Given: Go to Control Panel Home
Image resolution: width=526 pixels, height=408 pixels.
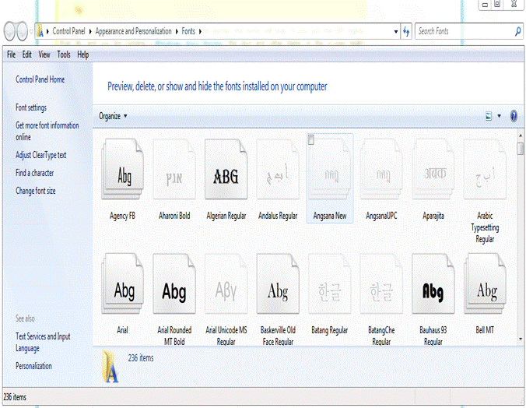Looking at the screenshot, I should (x=40, y=79).
